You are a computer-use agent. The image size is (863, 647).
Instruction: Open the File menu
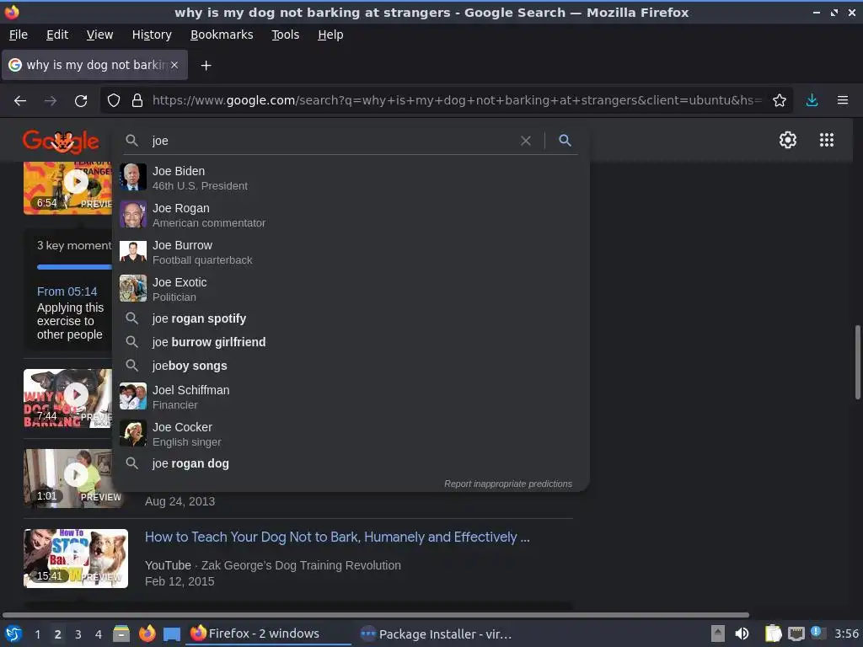click(19, 35)
